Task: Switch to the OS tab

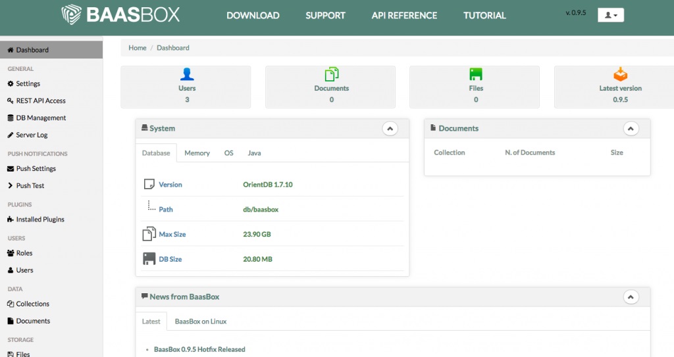Action: click(228, 153)
